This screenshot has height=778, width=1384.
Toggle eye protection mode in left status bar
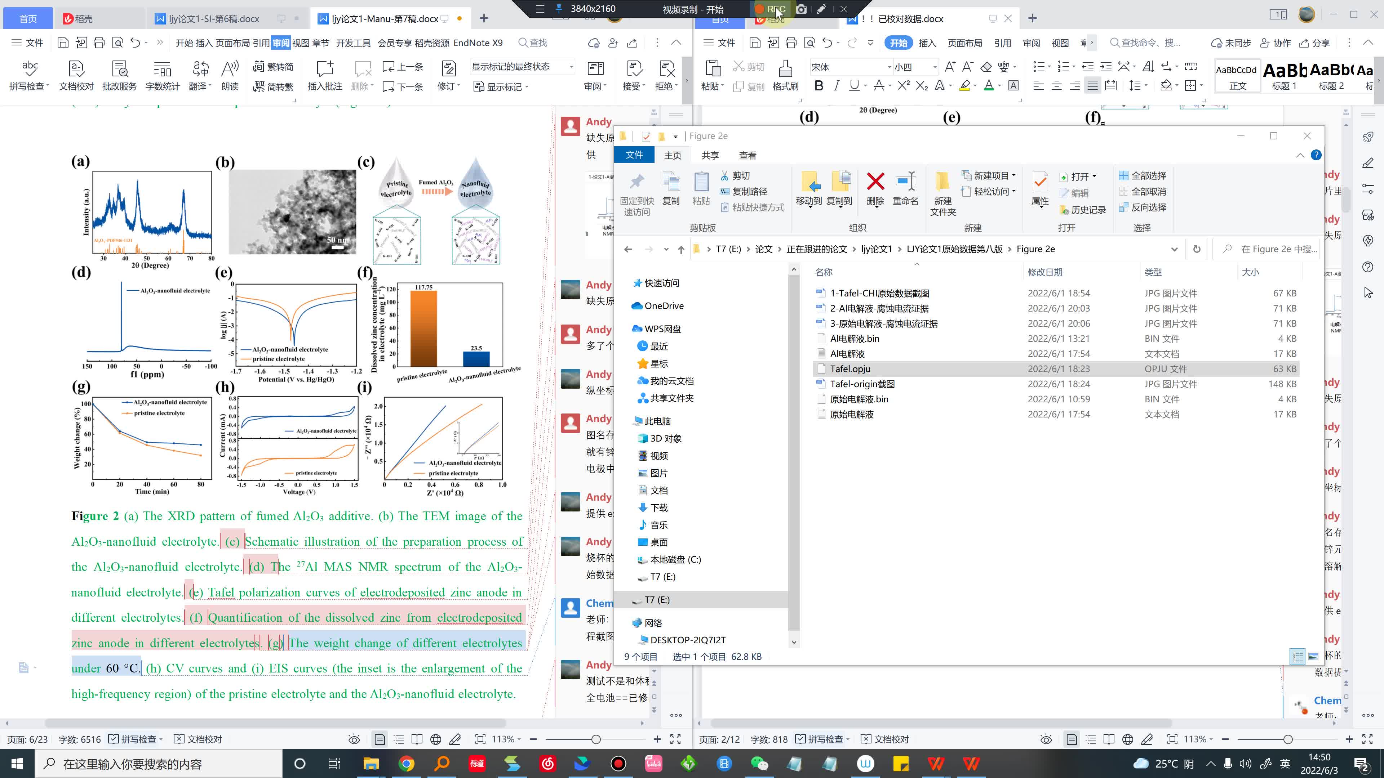tap(354, 739)
